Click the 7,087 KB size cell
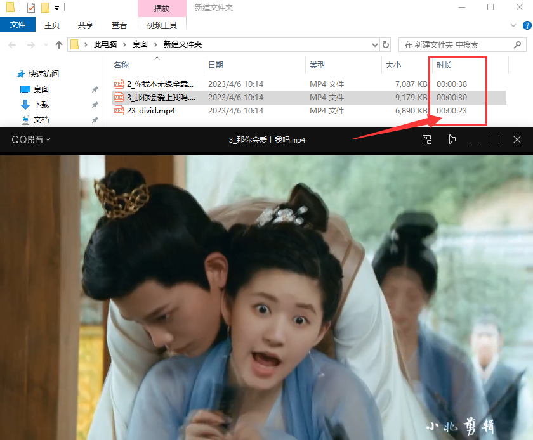The height and width of the screenshot is (440, 533). [x=411, y=84]
